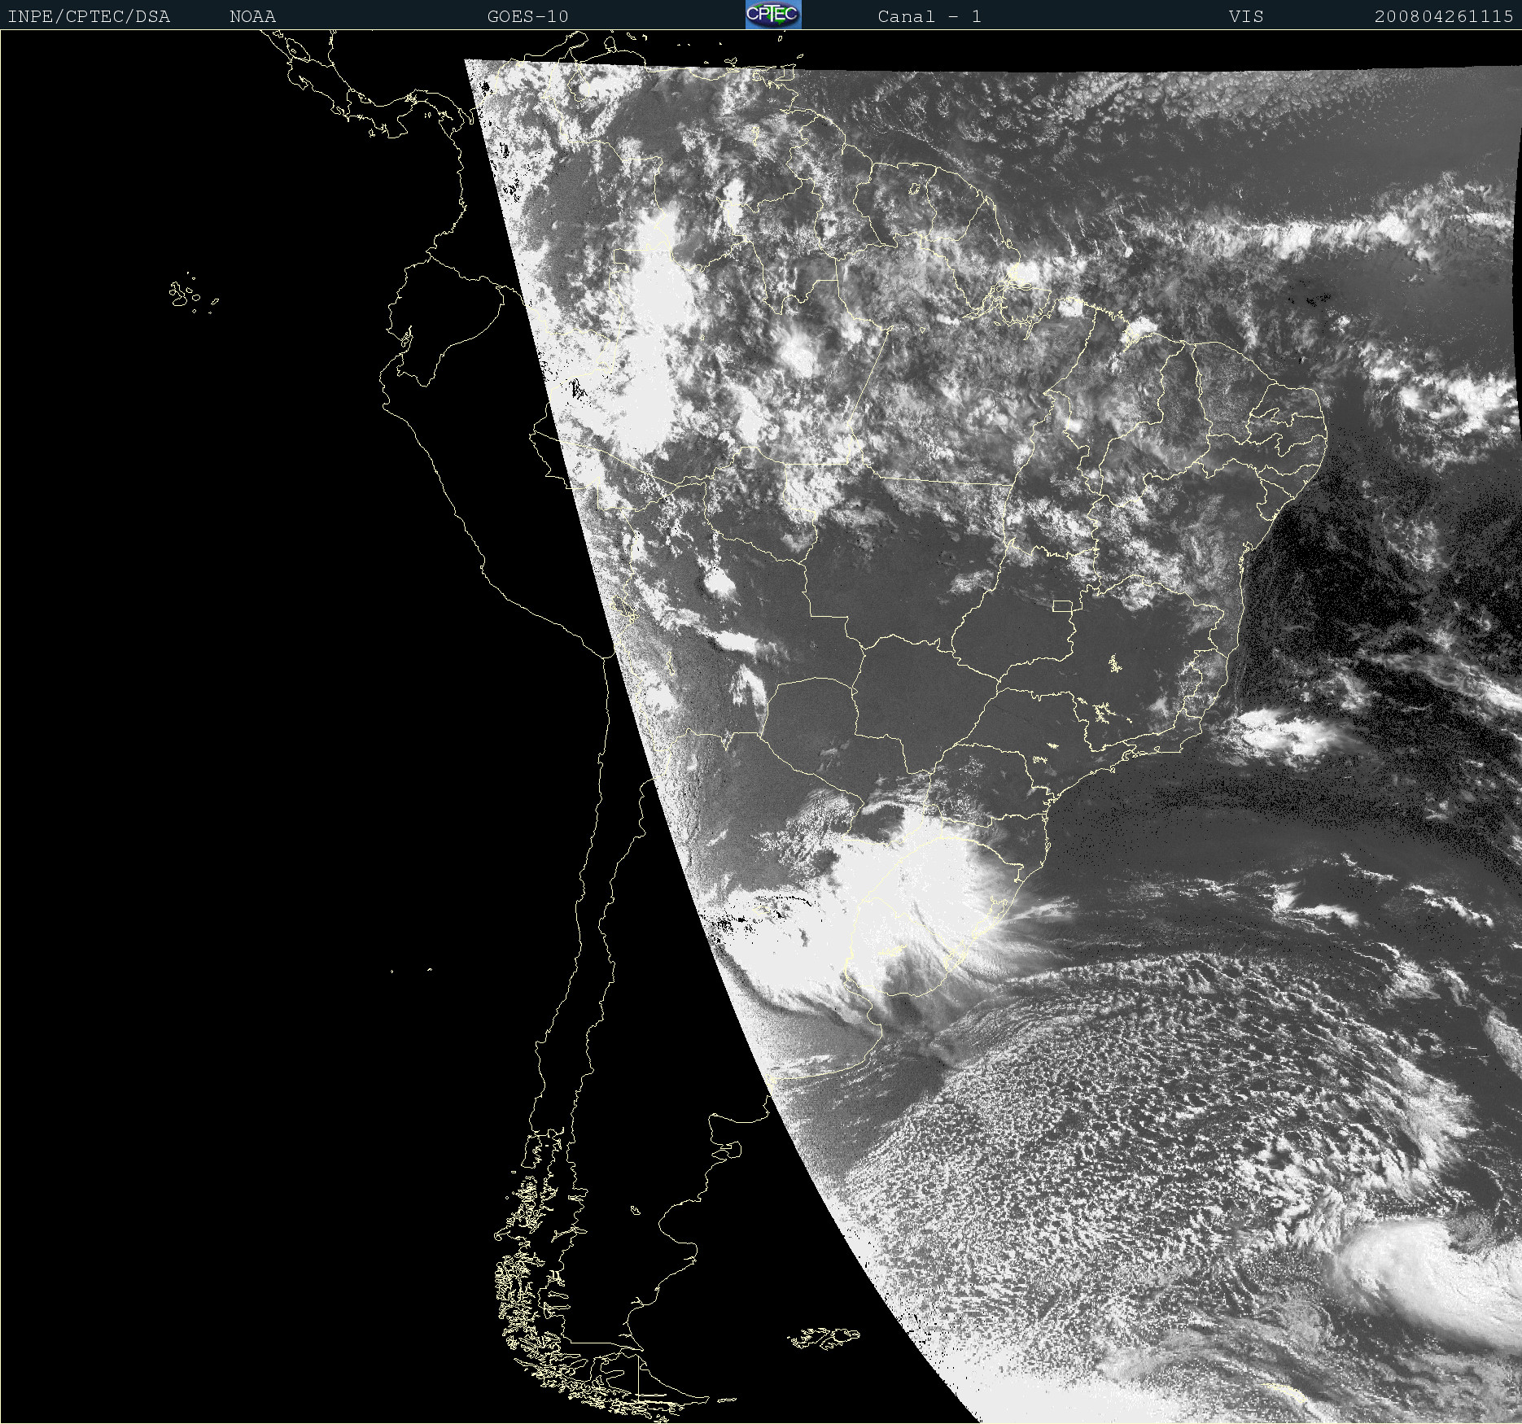This screenshot has height=1424, width=1522.
Task: Click the INPE/CPTEC/DSA header label
Action: pos(89,16)
